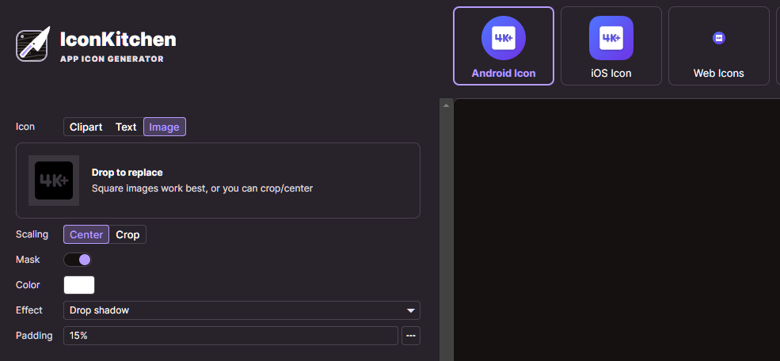The height and width of the screenshot is (361, 780).
Task: Click the IconKitchen knife logo
Action: click(x=32, y=44)
